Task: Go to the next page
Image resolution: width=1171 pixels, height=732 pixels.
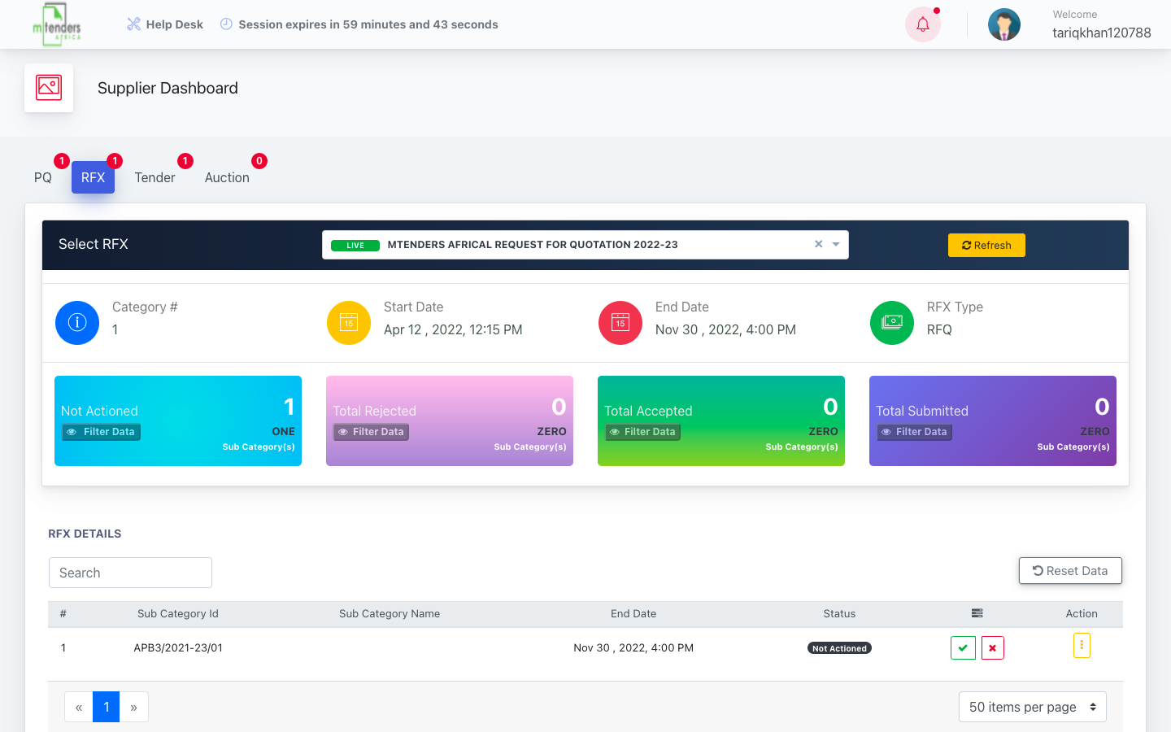Action: coord(134,707)
